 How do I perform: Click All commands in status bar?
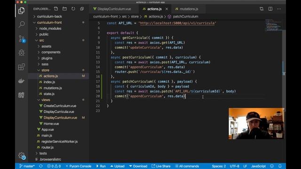point(187,166)
